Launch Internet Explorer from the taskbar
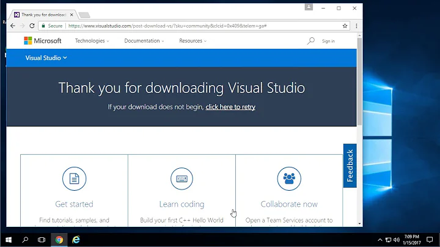This screenshot has width=440, height=247. [x=76, y=240]
